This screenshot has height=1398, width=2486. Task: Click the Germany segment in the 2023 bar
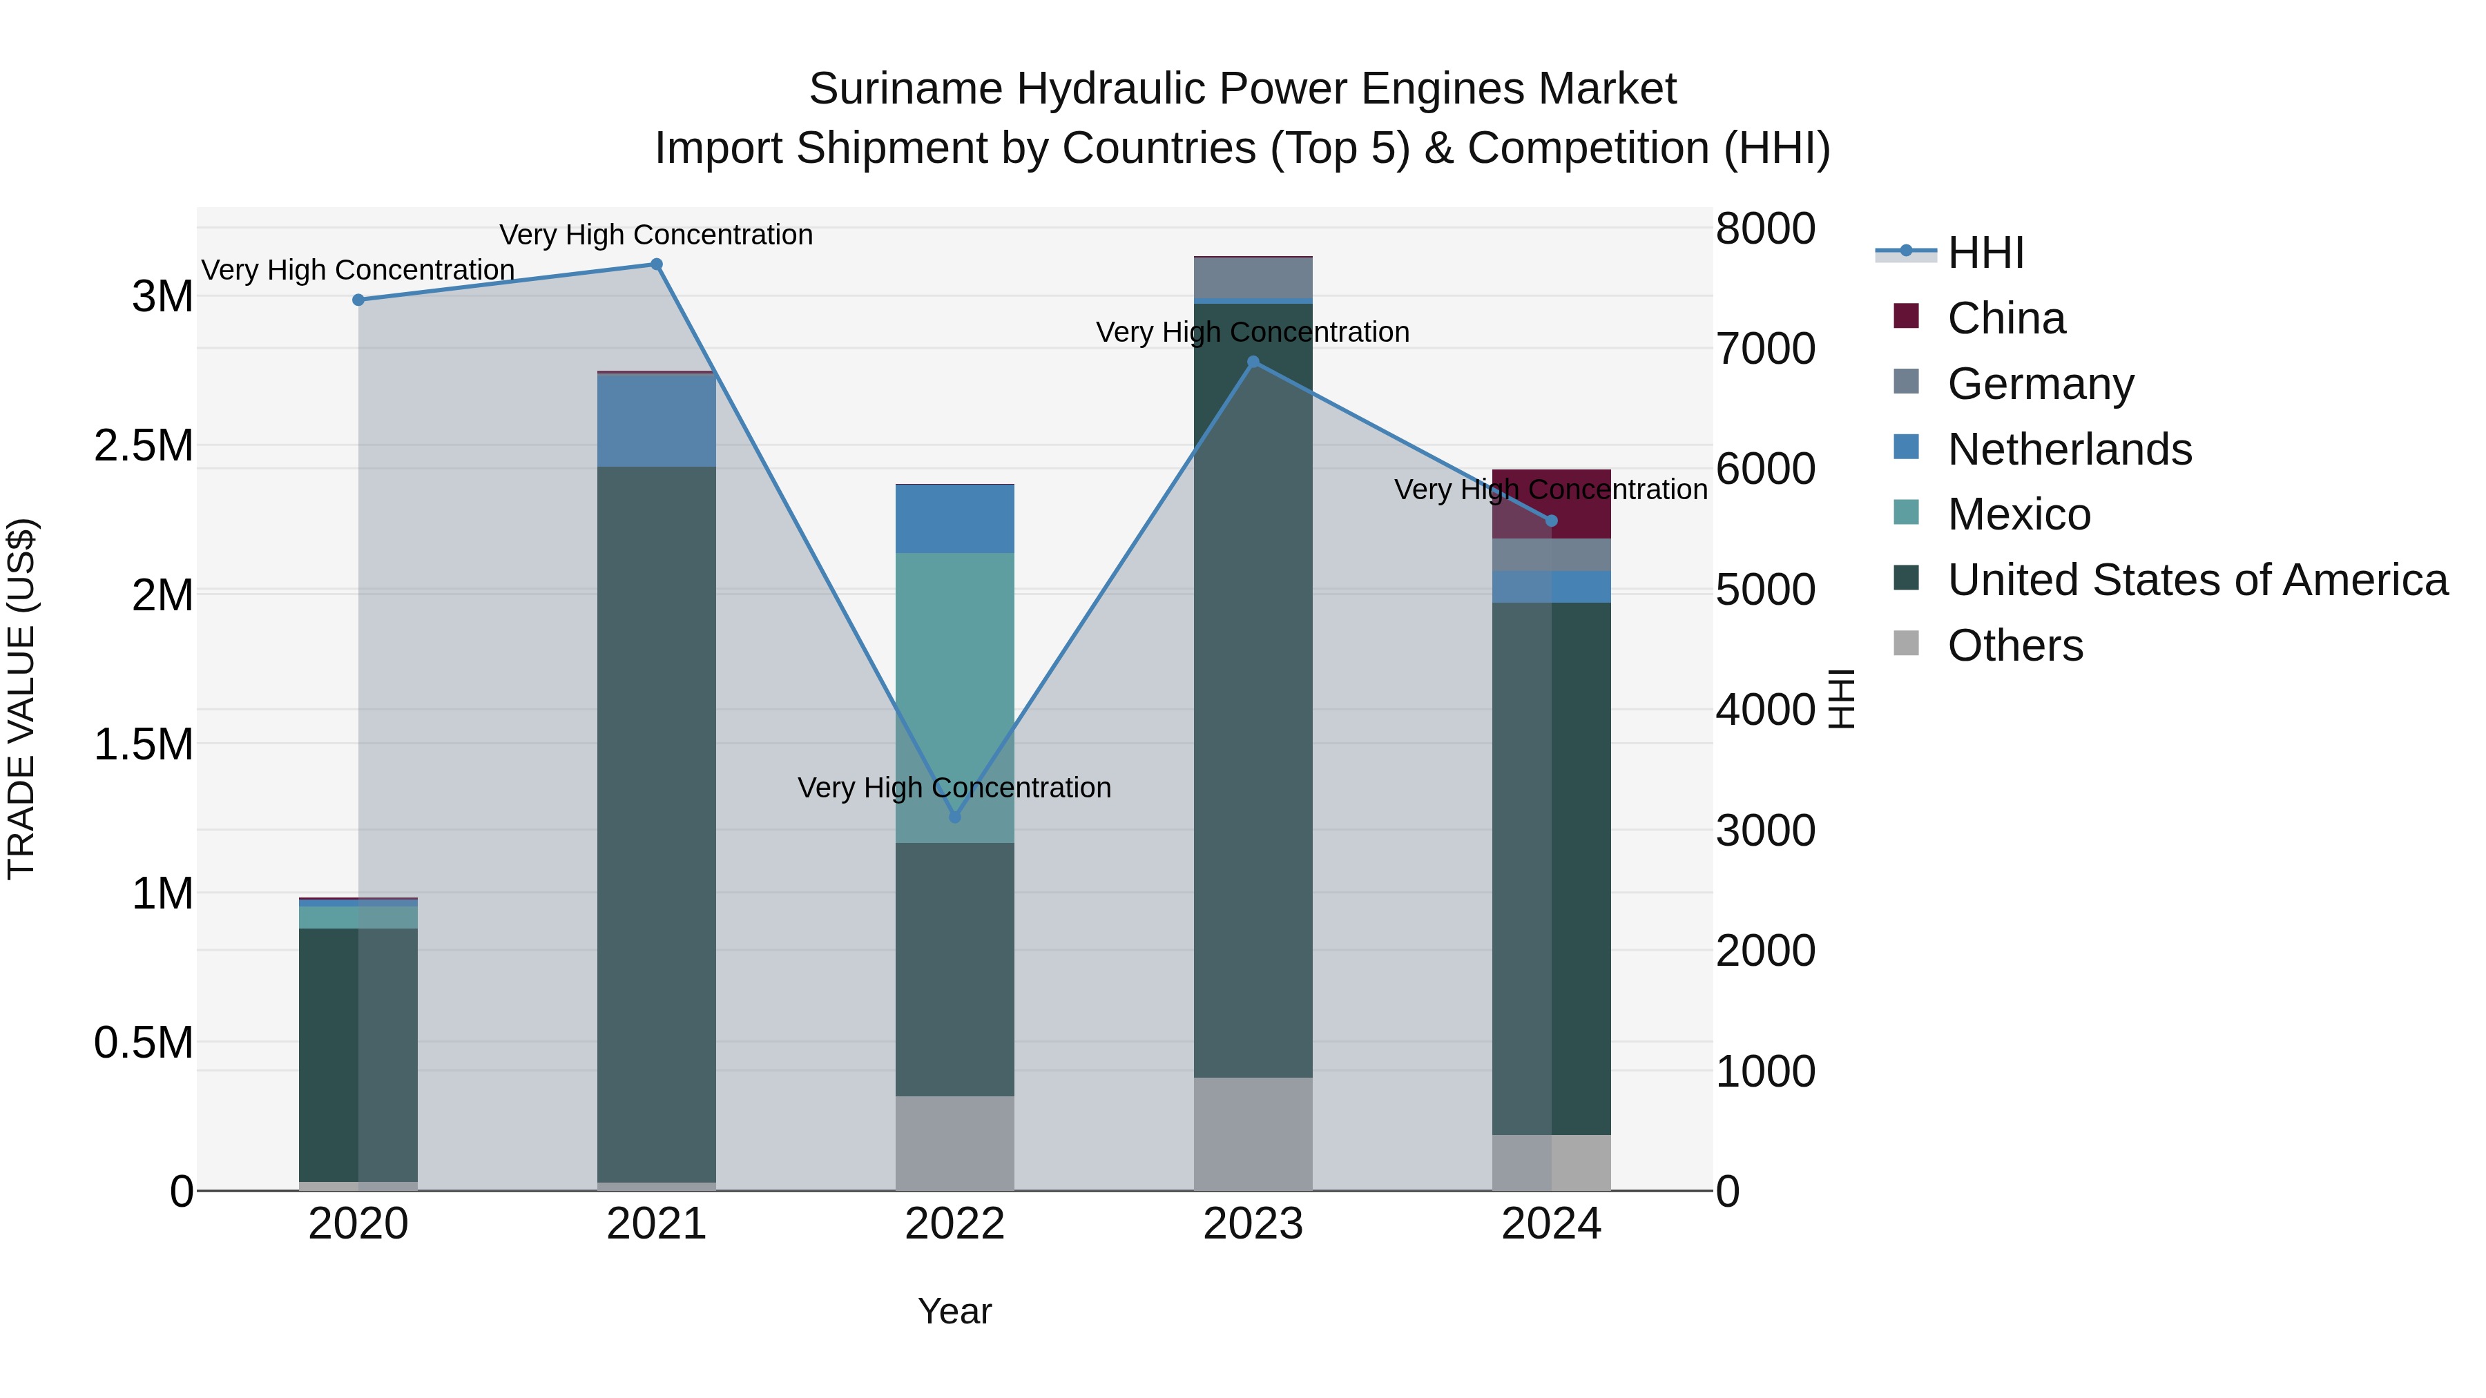1253,279
